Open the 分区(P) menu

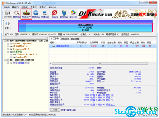[x=24, y=7]
